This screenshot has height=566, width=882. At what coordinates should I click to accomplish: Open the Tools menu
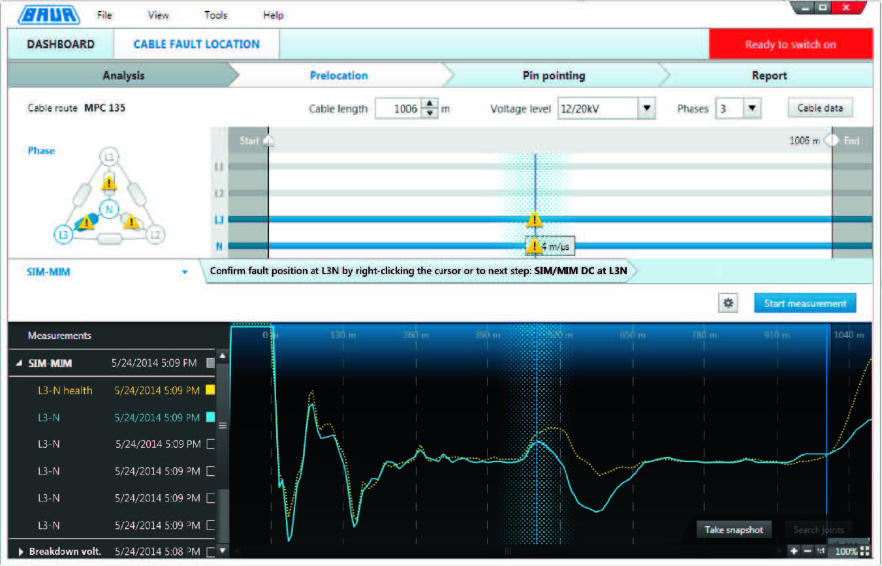click(x=215, y=14)
